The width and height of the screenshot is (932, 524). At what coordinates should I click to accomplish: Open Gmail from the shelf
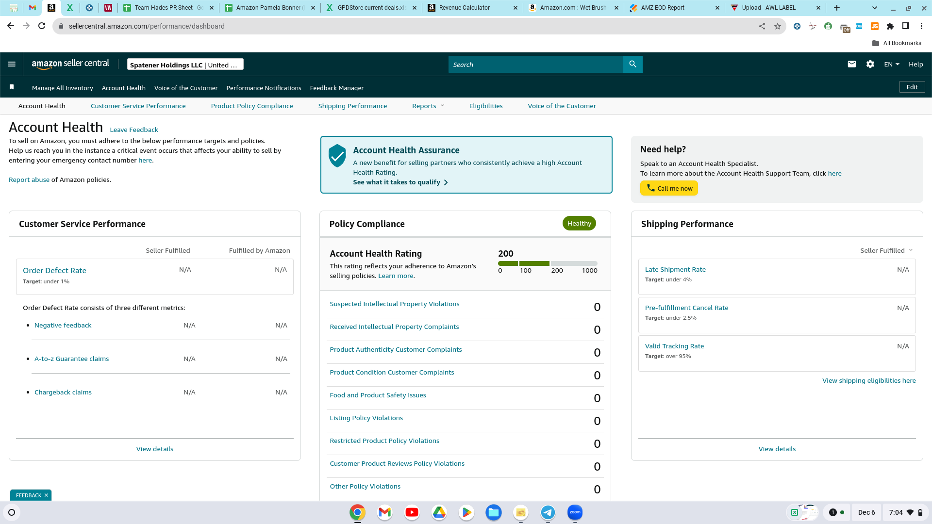tap(384, 512)
